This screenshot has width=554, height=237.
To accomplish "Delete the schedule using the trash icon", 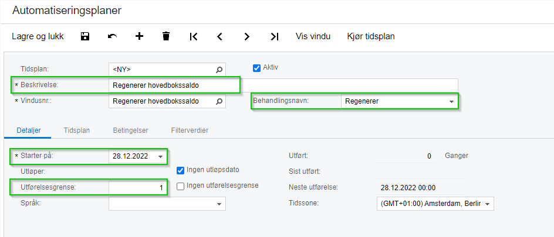I will [x=166, y=36].
